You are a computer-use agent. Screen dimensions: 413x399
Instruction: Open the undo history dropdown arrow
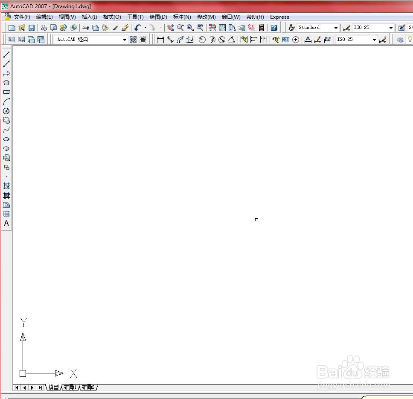145,28
